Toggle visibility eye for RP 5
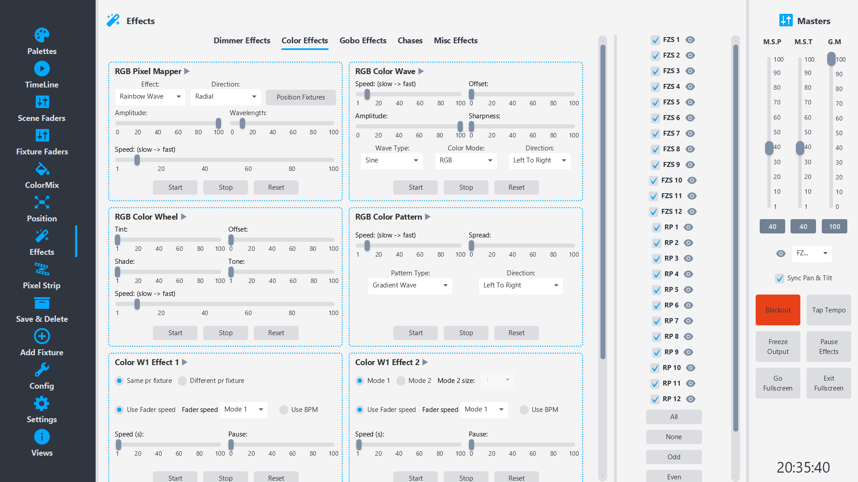Screen dimensions: 858x482 click(689, 290)
